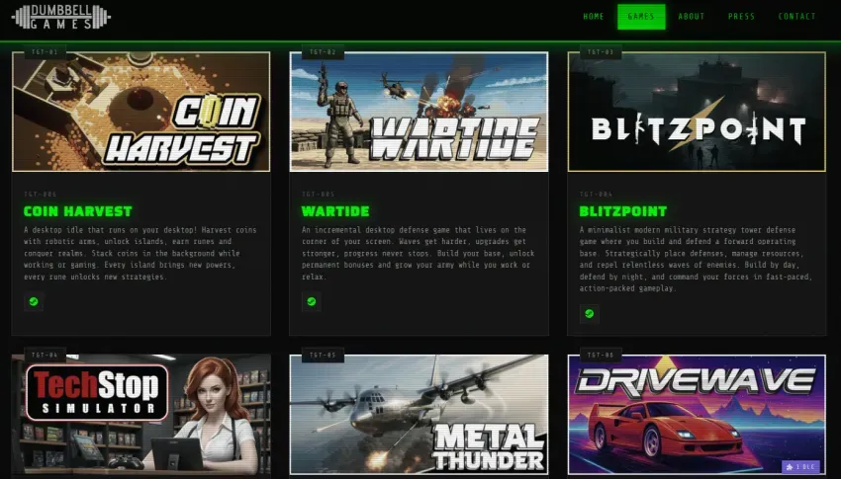The height and width of the screenshot is (479, 841).
Task: Click the TGT-02 tag on Wartide
Action: 323,52
